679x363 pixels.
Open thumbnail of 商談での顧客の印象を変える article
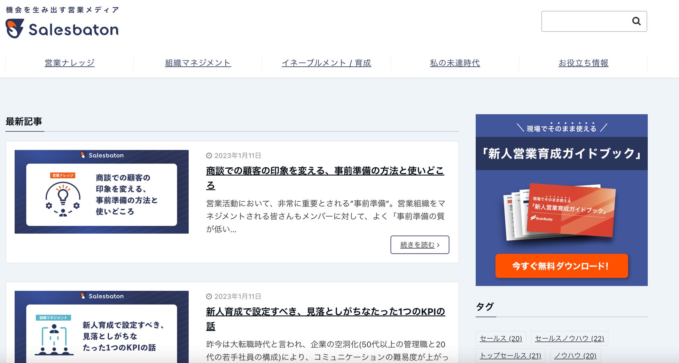102,192
